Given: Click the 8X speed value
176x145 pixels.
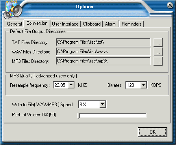Looking at the screenshot, I should [83, 105].
